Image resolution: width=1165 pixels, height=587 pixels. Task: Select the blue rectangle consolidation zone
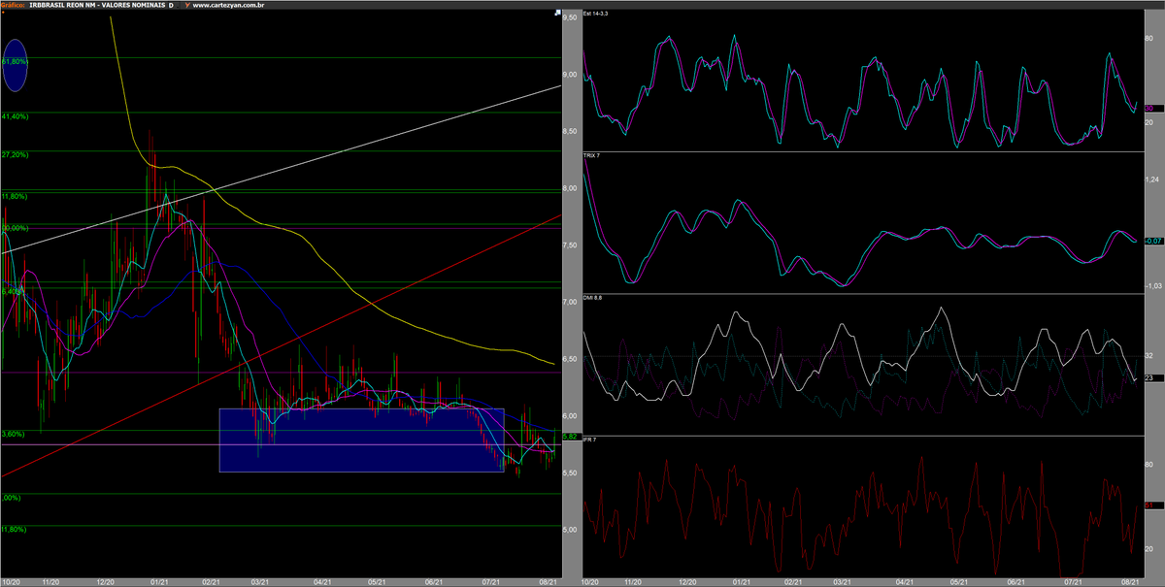(x=362, y=440)
